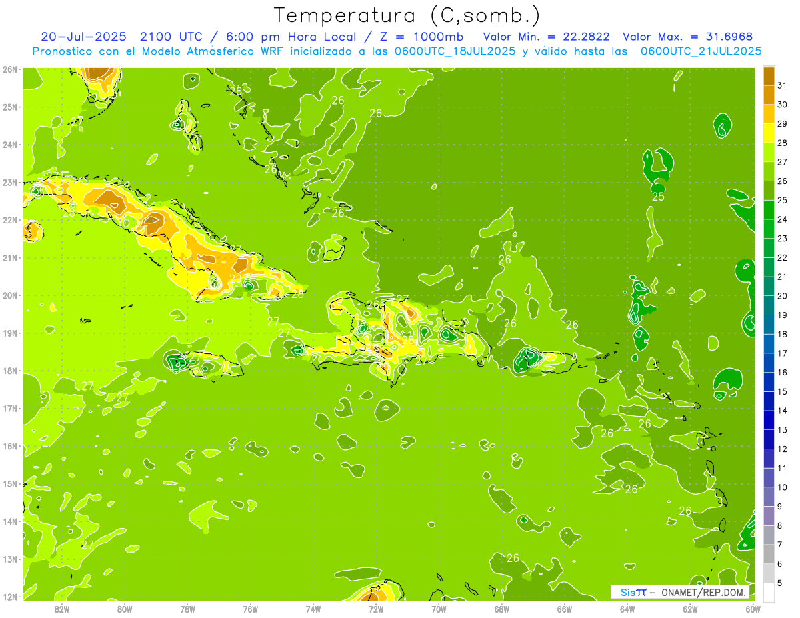The width and height of the screenshot is (800, 618).
Task: Click the legend value 17
Action: 783,353
